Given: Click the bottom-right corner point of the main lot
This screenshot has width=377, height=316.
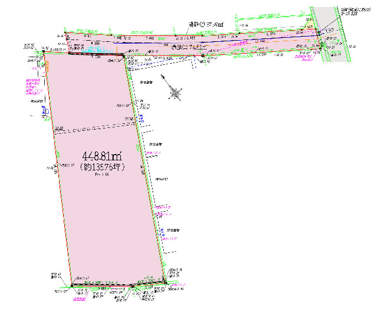Looking at the screenshot, I should 165,284.
